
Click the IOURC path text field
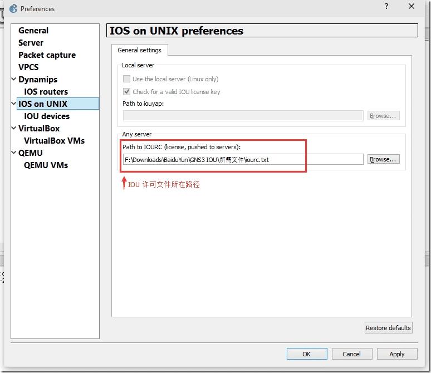click(x=243, y=159)
